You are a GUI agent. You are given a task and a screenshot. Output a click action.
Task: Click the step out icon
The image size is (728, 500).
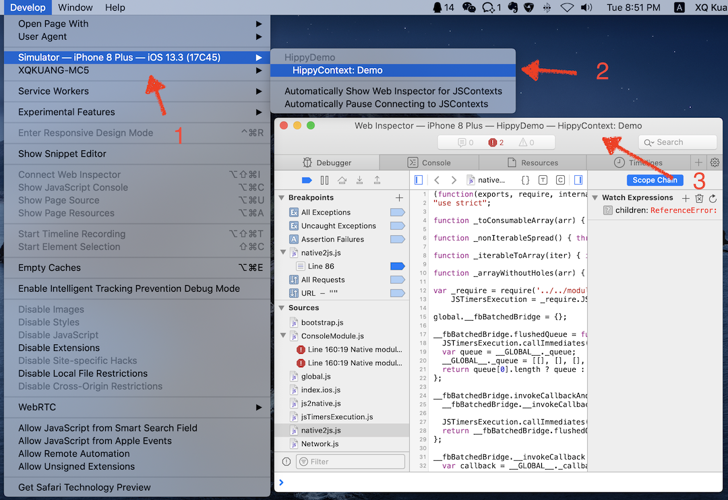coord(377,180)
